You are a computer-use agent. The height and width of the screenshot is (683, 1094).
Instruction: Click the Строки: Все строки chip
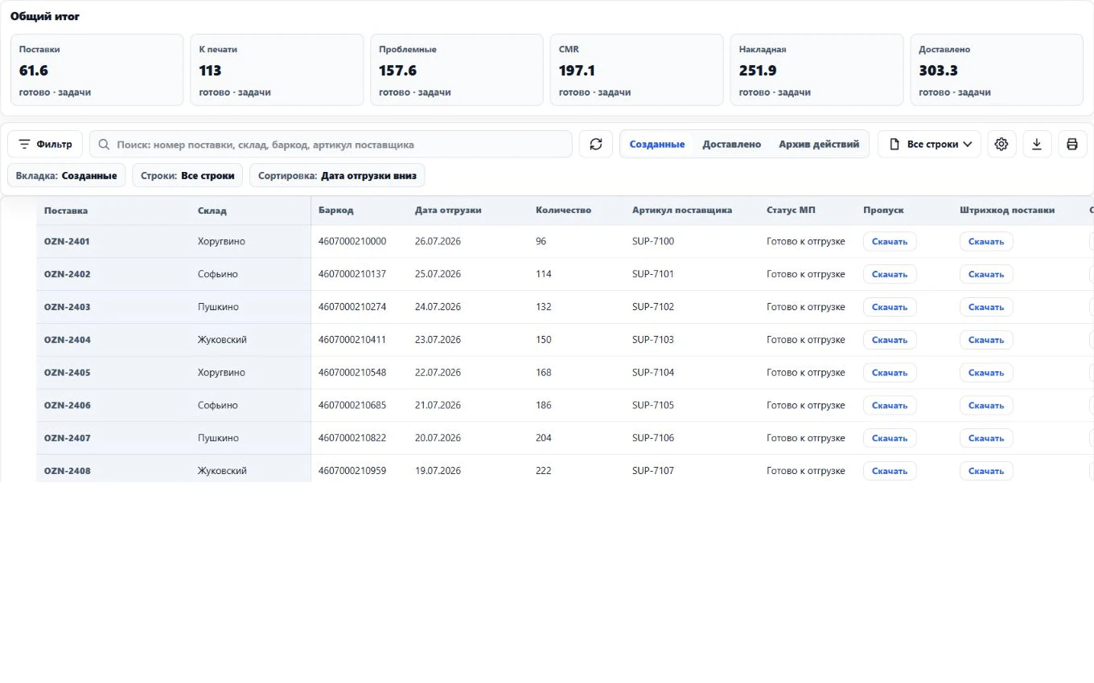click(187, 175)
